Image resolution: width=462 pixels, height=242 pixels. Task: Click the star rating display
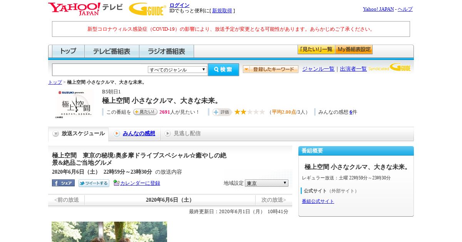tap(249, 112)
